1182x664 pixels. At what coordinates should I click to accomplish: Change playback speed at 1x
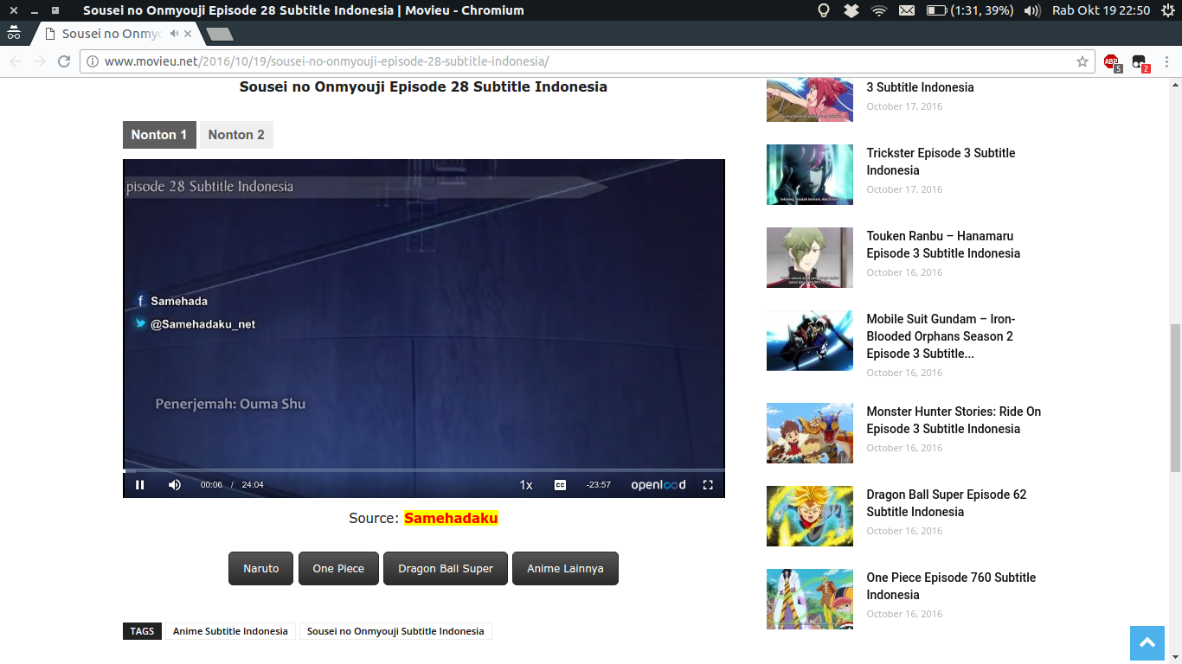click(526, 485)
